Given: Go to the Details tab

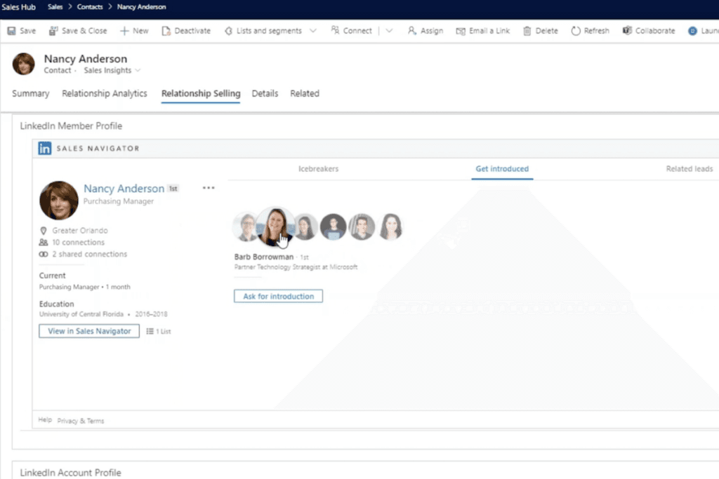Looking at the screenshot, I should [x=265, y=93].
